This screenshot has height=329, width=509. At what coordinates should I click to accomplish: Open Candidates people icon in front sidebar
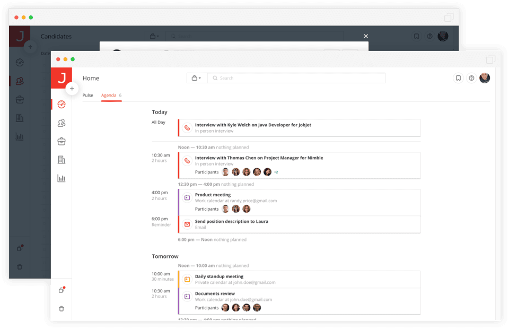tap(62, 123)
